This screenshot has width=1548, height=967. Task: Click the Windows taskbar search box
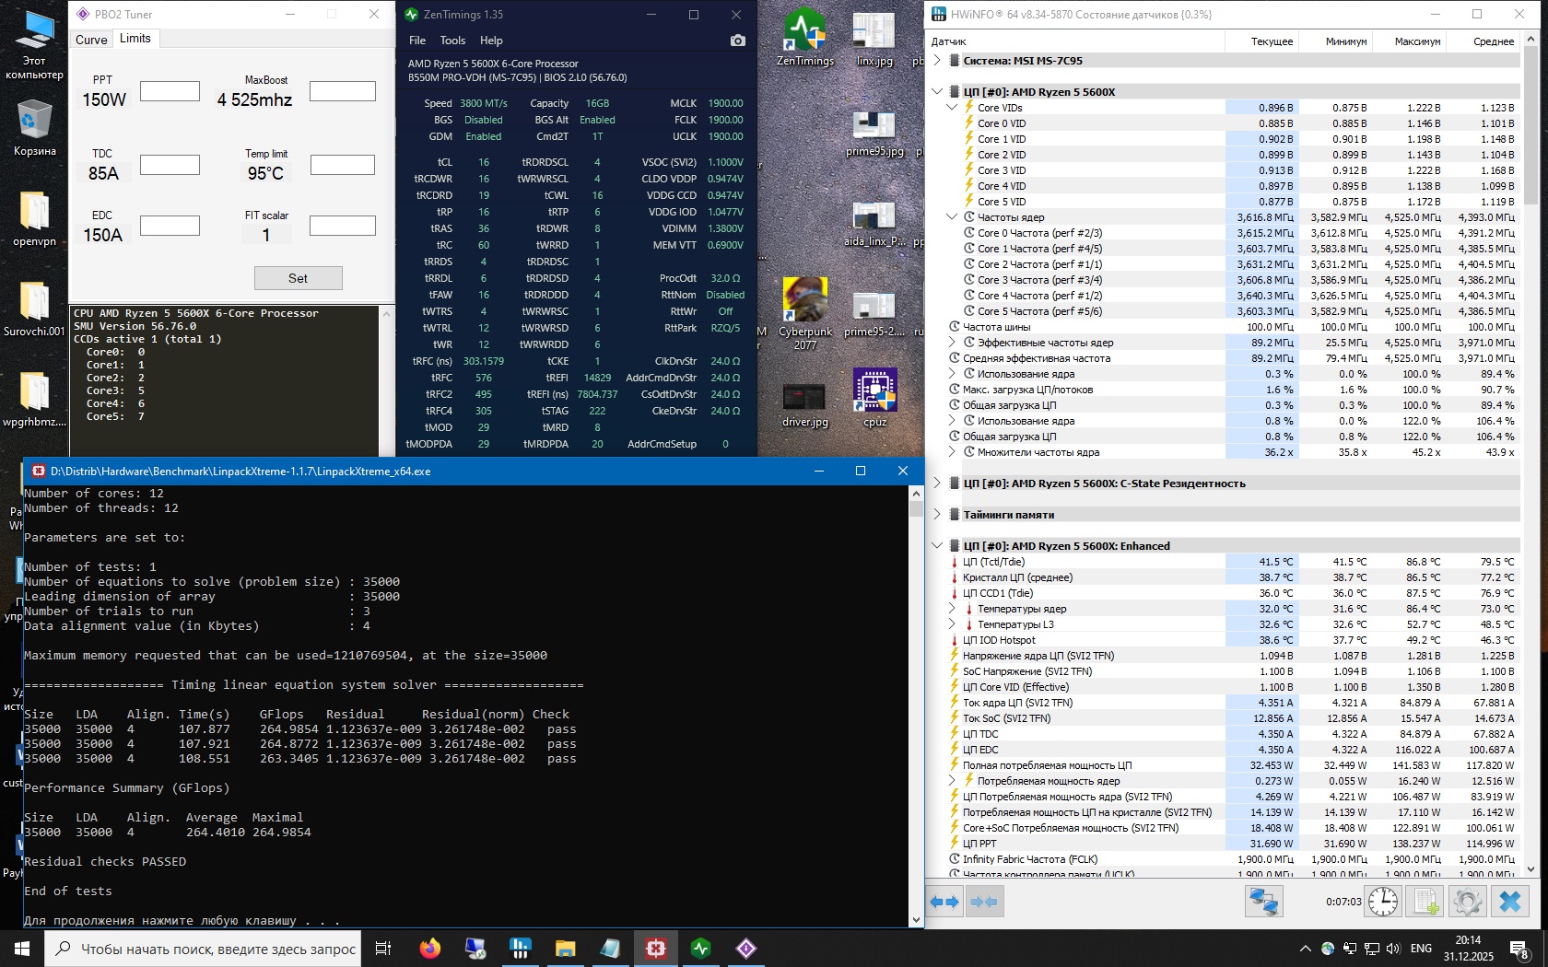[203, 949]
